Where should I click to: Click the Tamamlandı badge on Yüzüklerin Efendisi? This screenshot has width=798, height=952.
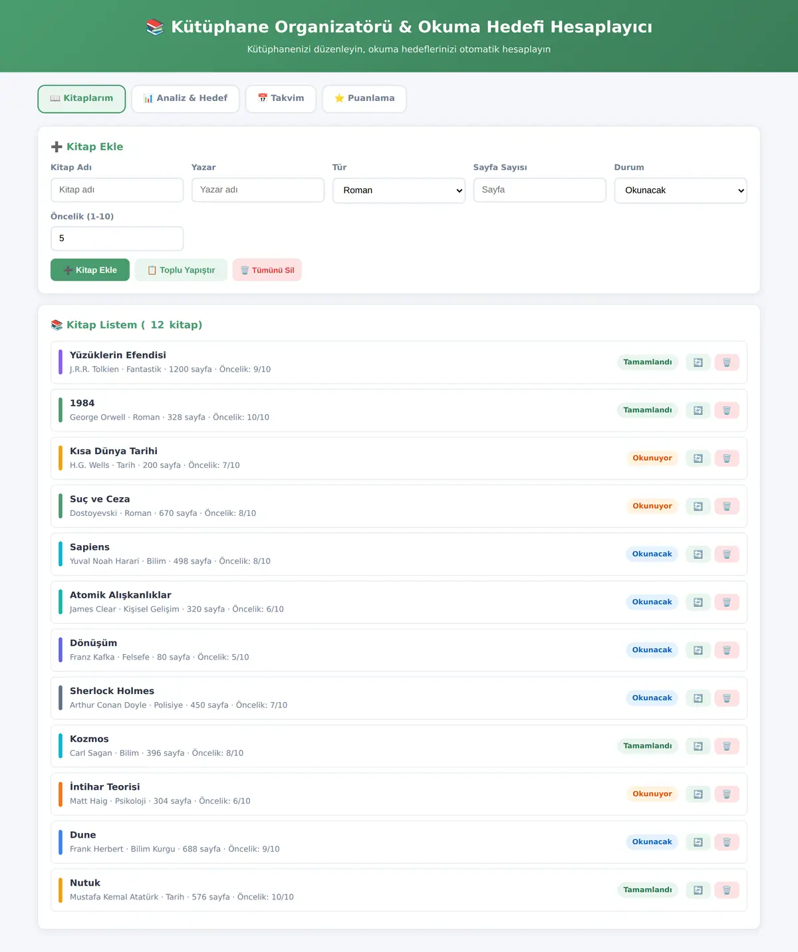[648, 362]
